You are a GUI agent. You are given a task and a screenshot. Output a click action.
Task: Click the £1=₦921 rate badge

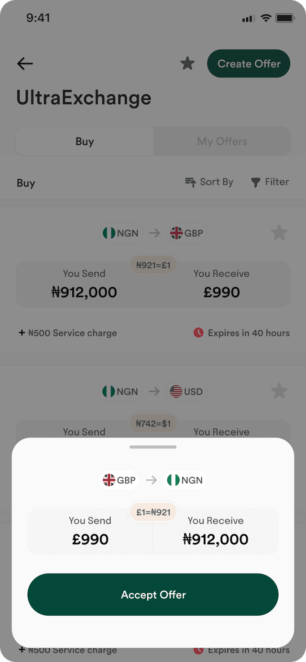153,512
